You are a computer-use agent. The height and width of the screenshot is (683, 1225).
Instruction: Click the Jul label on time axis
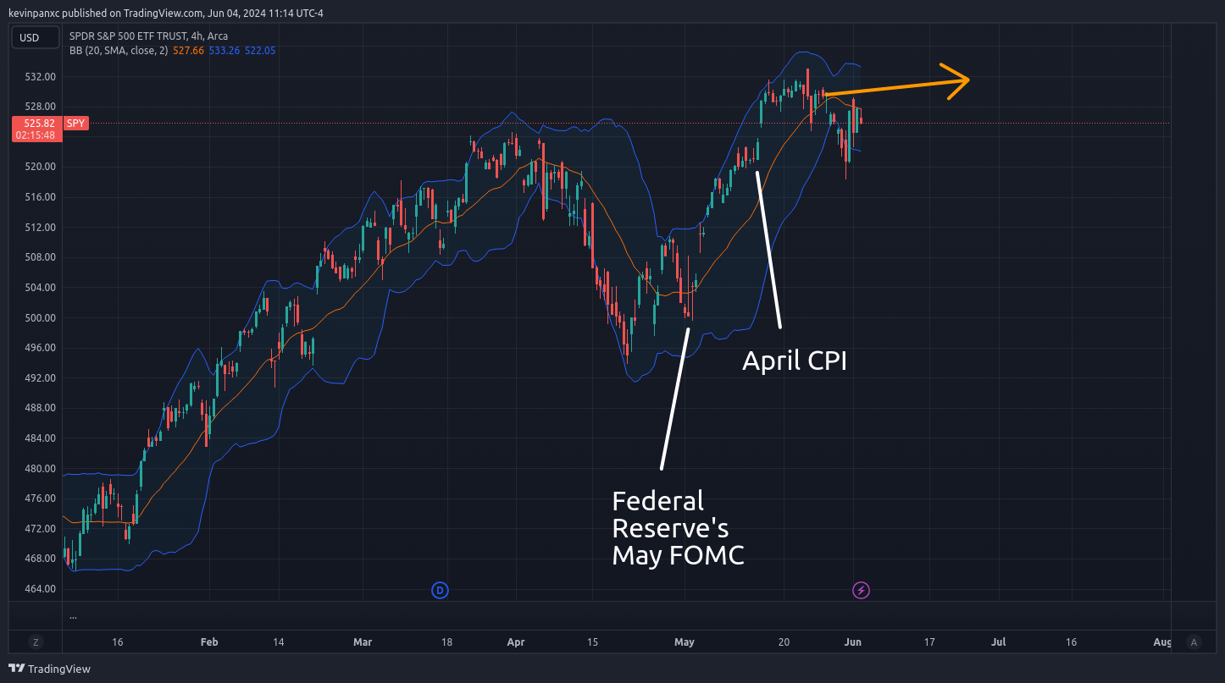click(x=999, y=642)
